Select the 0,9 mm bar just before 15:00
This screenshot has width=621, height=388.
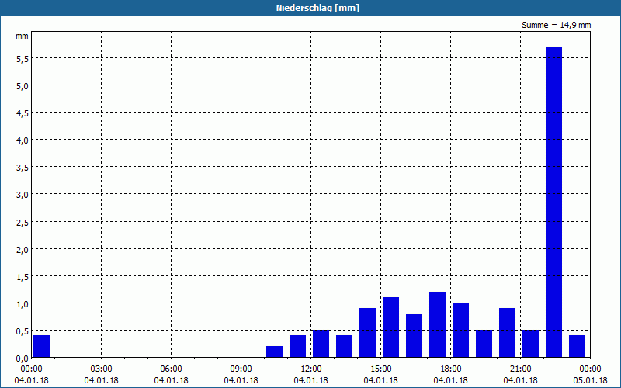367,333
